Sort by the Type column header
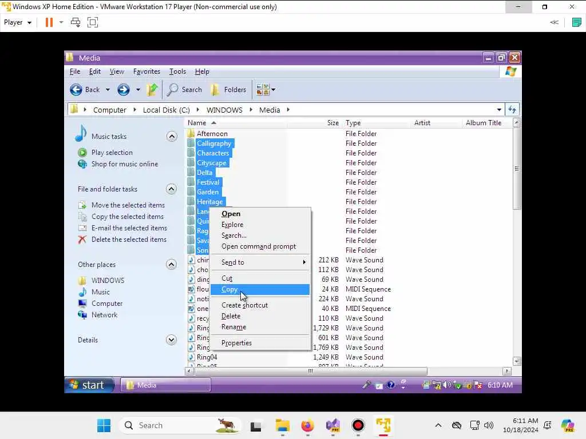The image size is (586, 439). coord(378,123)
